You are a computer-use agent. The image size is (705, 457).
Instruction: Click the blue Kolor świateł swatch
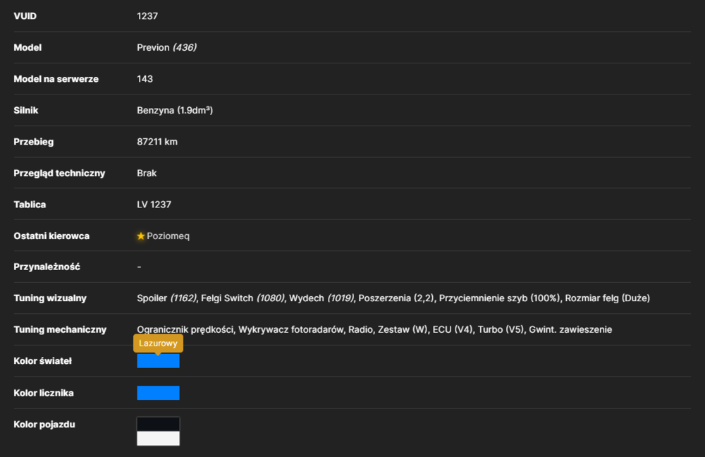pos(158,361)
